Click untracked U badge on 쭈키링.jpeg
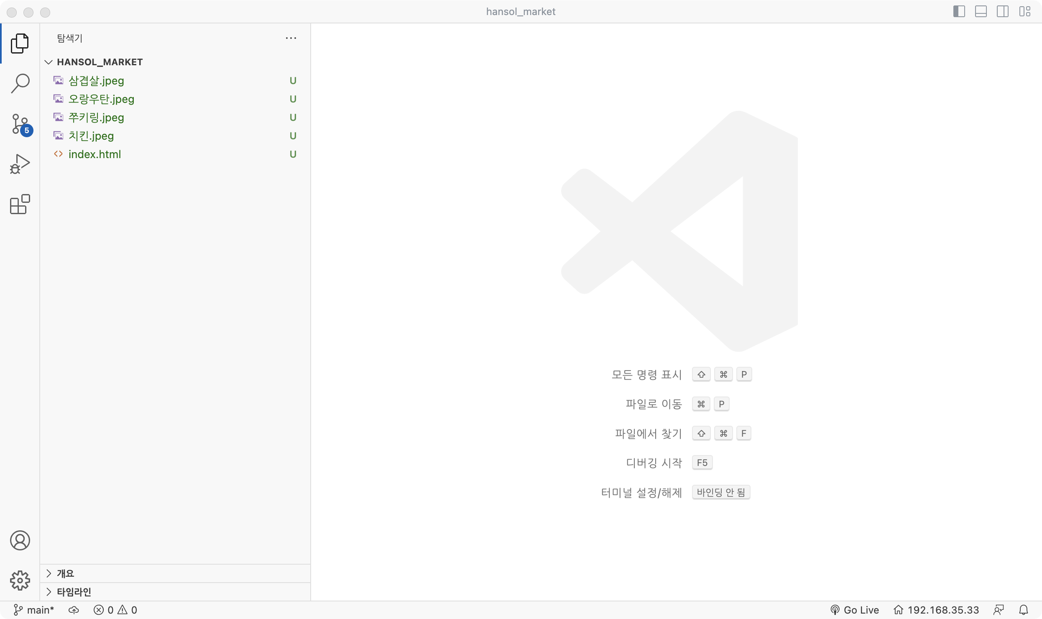 tap(293, 117)
